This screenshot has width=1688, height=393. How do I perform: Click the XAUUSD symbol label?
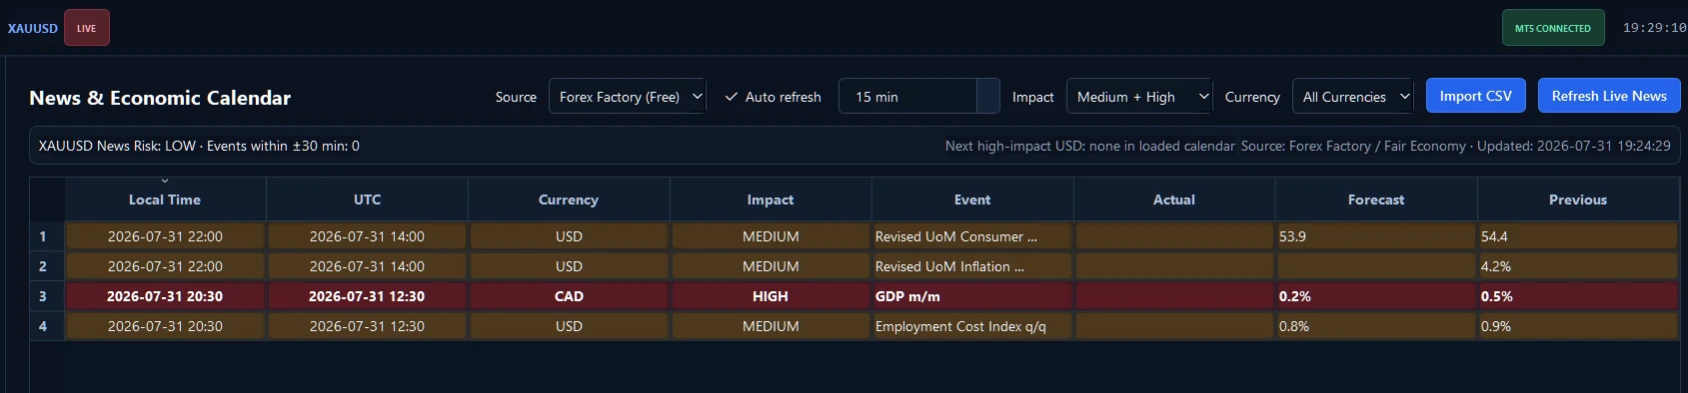[x=33, y=28]
